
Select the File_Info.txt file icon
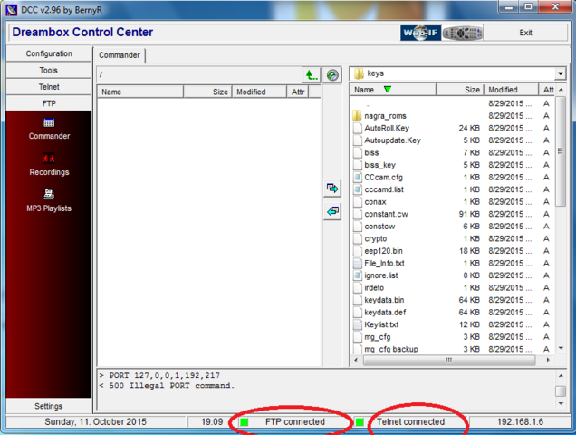tap(358, 264)
